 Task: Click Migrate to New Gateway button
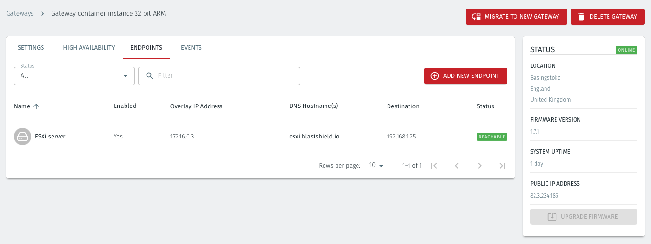click(x=516, y=17)
